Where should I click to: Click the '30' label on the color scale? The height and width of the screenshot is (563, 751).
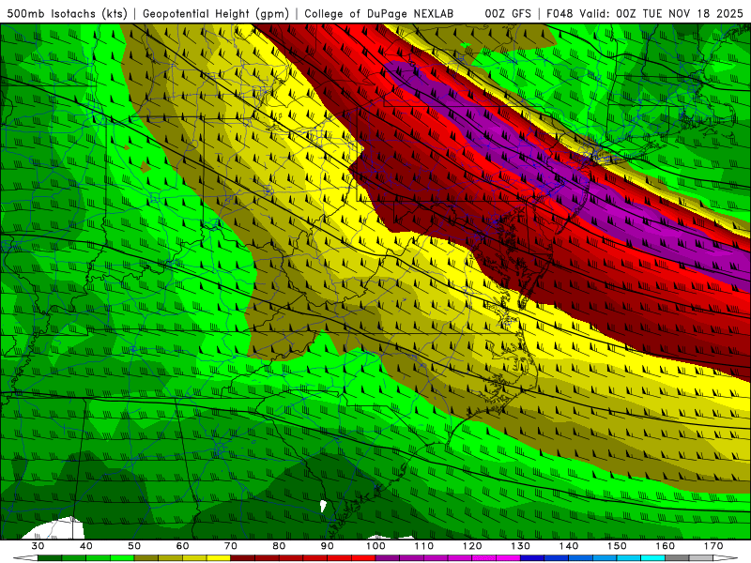[x=38, y=546]
